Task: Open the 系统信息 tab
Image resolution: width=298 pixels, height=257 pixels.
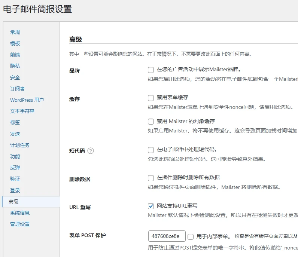Action: pyautogui.click(x=20, y=213)
